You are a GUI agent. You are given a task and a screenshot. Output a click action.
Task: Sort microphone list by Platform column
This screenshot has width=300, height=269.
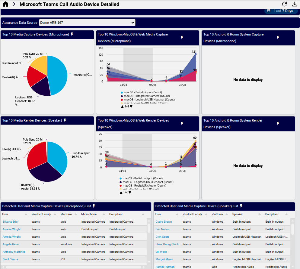pyautogui.click(x=69, y=214)
